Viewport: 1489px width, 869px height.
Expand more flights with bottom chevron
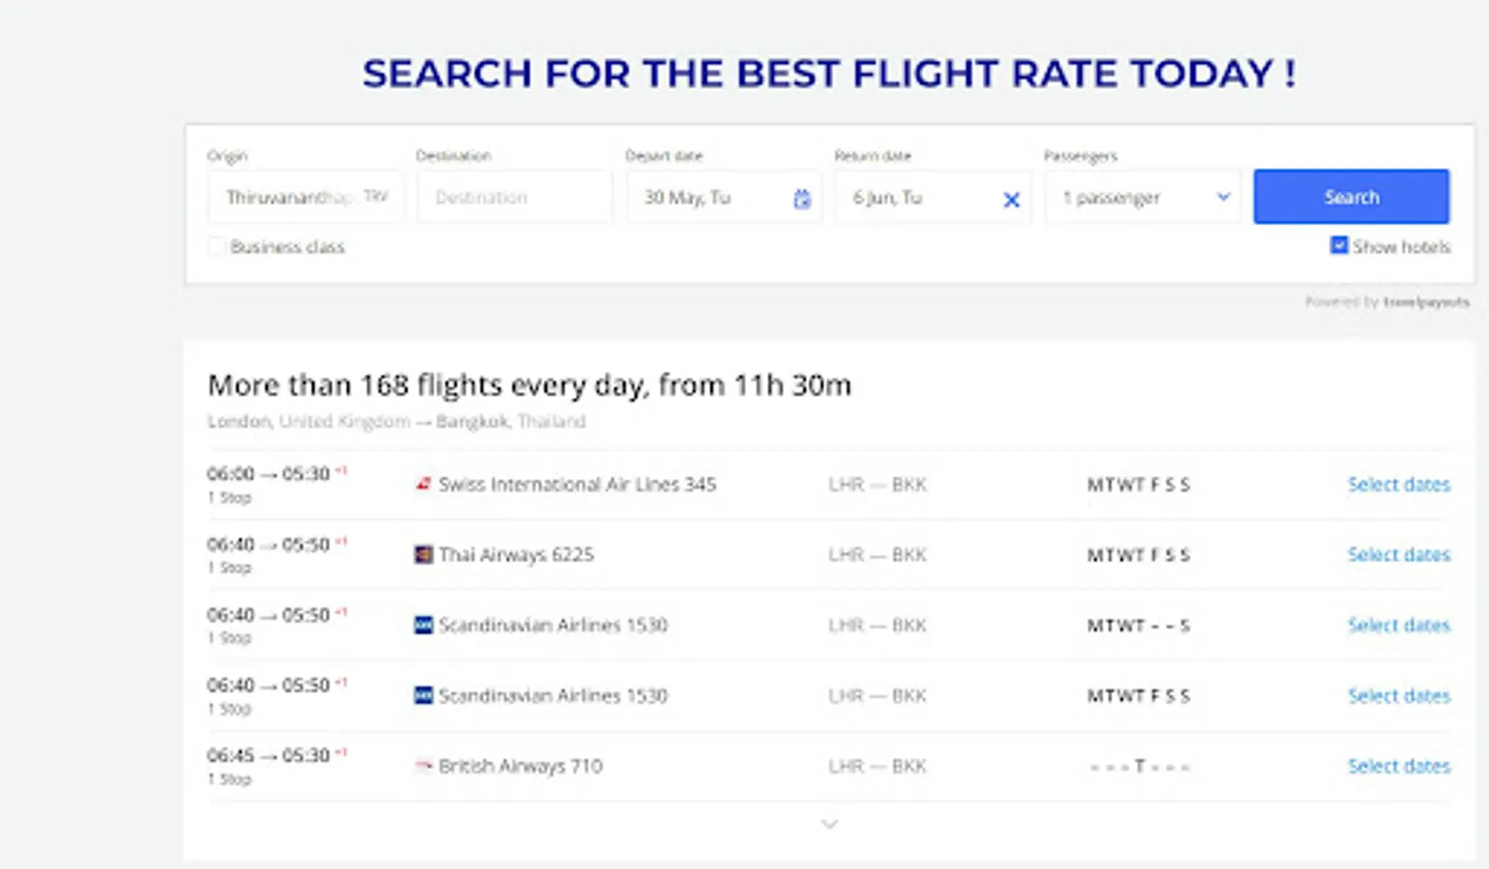tap(829, 825)
